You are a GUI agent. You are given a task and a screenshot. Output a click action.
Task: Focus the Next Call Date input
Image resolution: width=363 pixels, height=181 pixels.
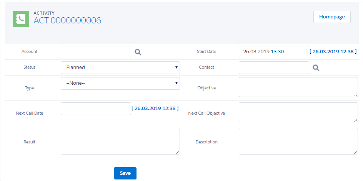point(96,109)
